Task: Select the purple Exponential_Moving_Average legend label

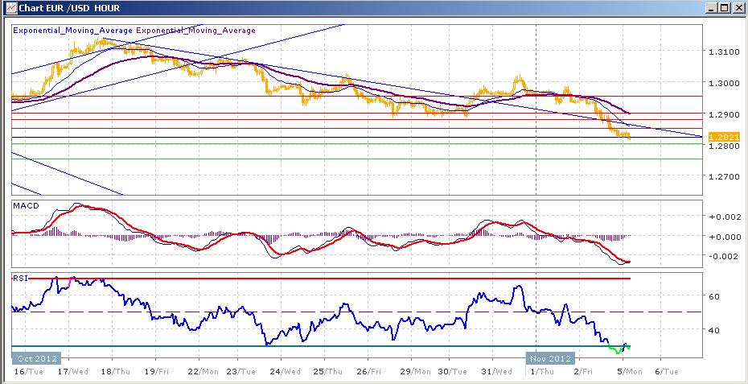Action: (195, 31)
